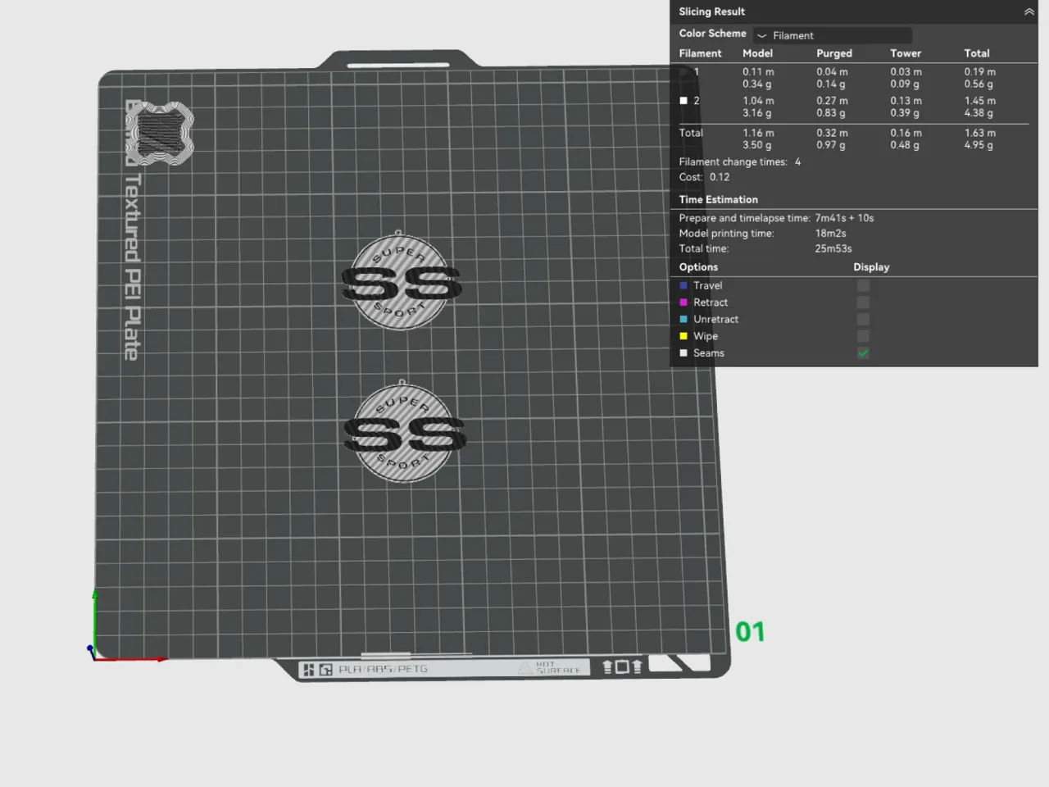
Task: Click the total time 25m53s
Action: pyautogui.click(x=833, y=248)
